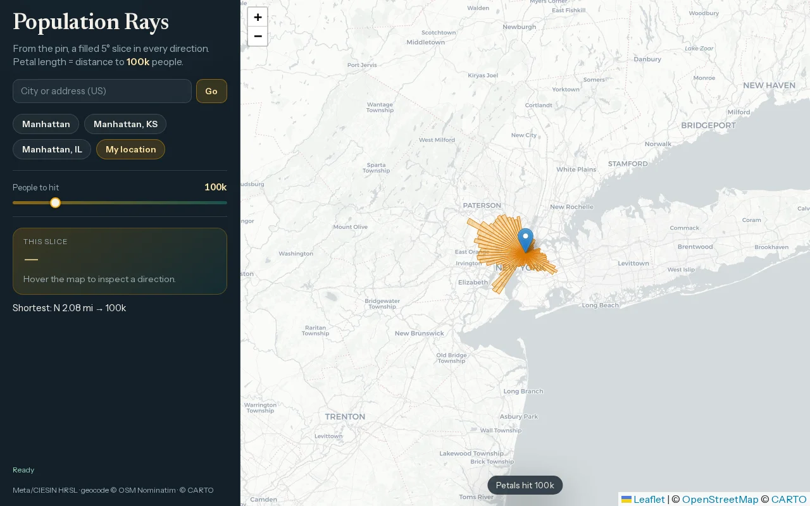Screen dimensions: 810x506
Task: Choose the Manhattan preset chip
Action: pyautogui.click(x=46, y=124)
